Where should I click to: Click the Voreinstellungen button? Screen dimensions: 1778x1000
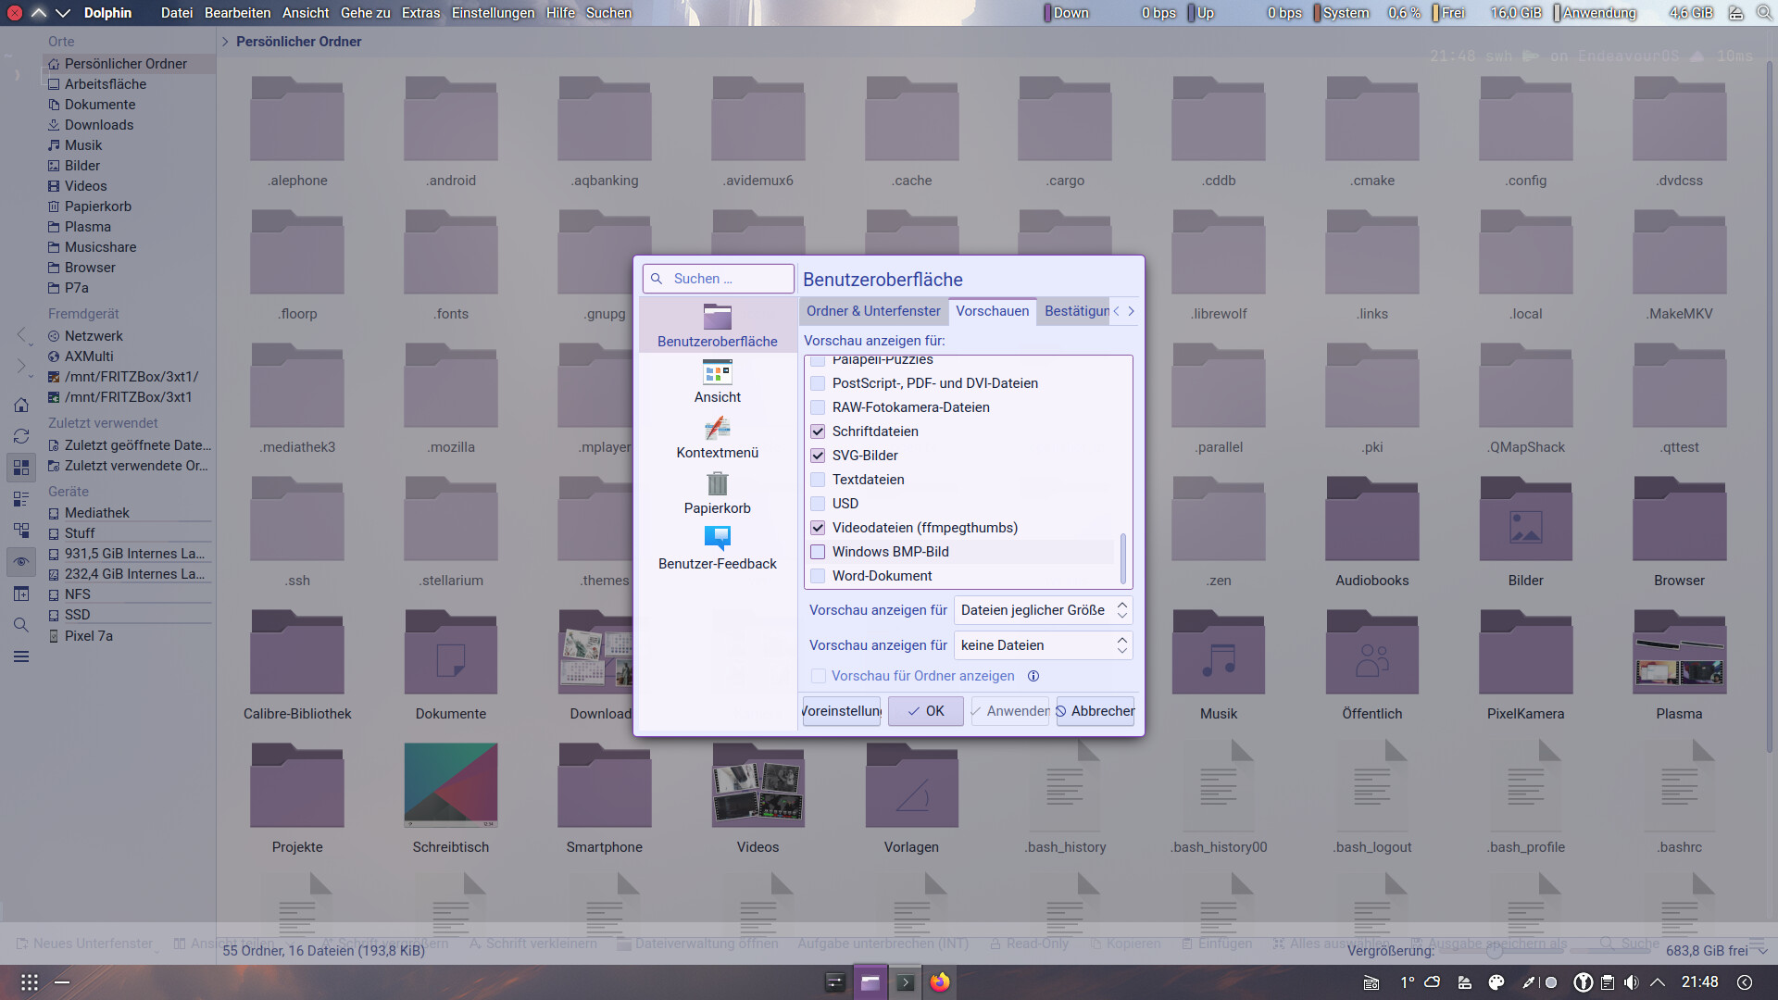coord(840,711)
